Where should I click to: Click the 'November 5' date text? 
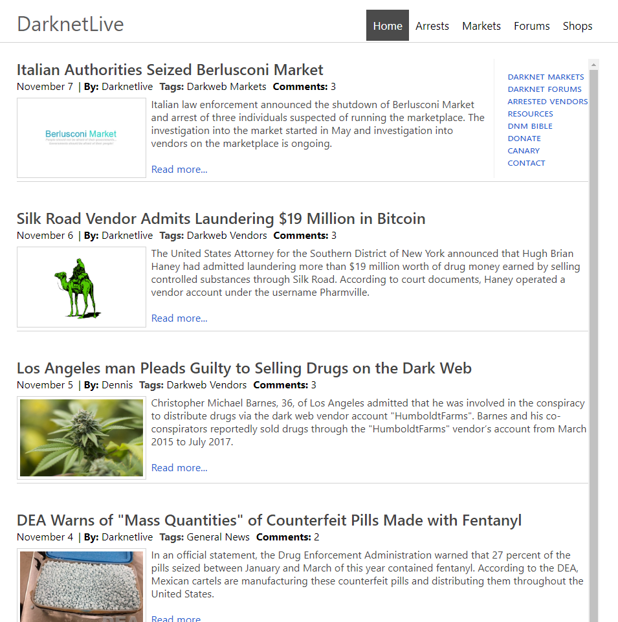coord(45,384)
